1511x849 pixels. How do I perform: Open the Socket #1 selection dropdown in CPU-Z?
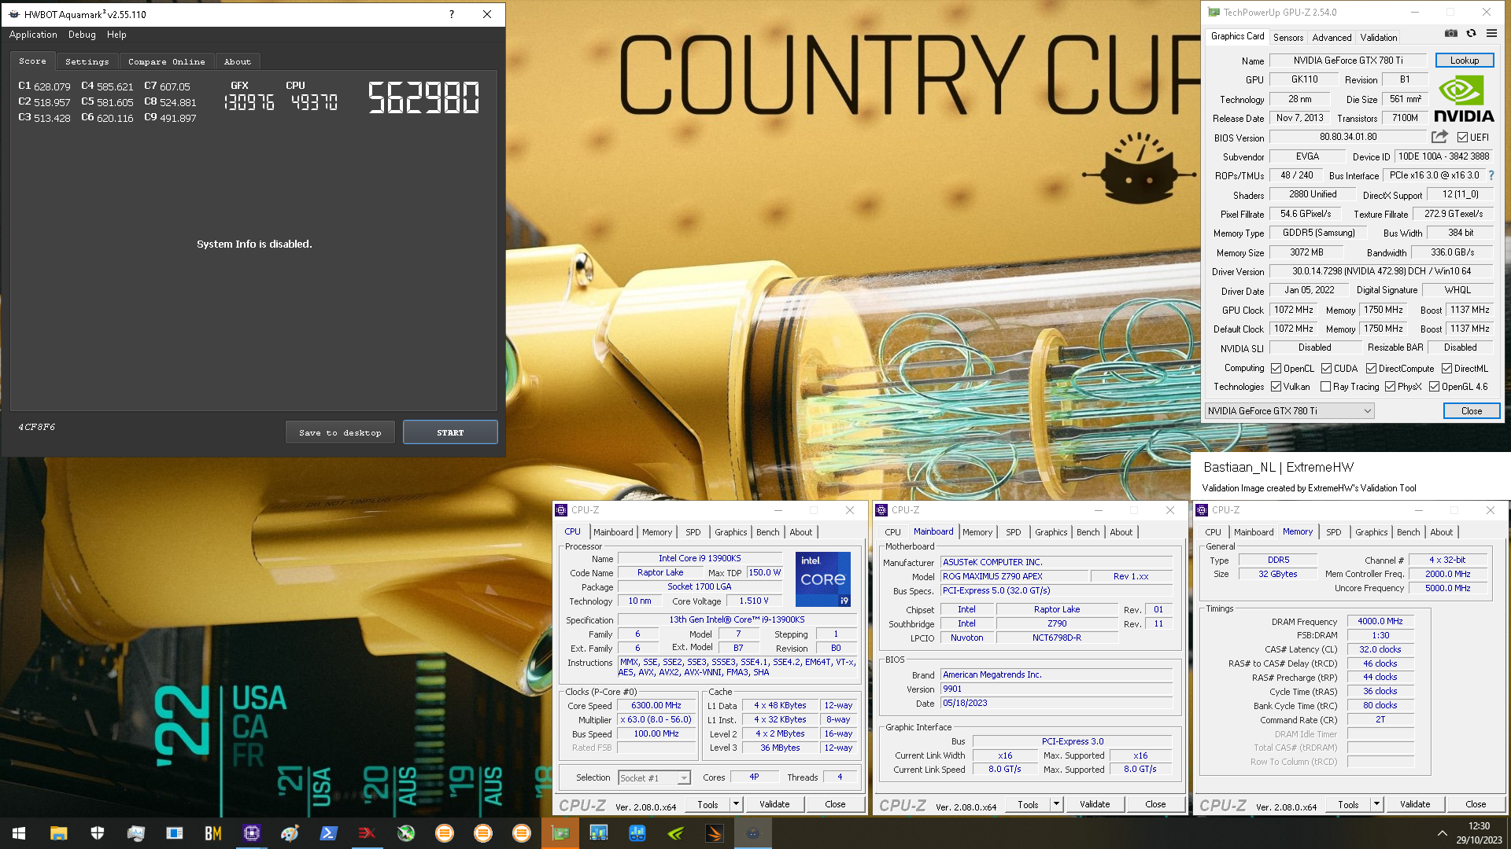tap(654, 778)
